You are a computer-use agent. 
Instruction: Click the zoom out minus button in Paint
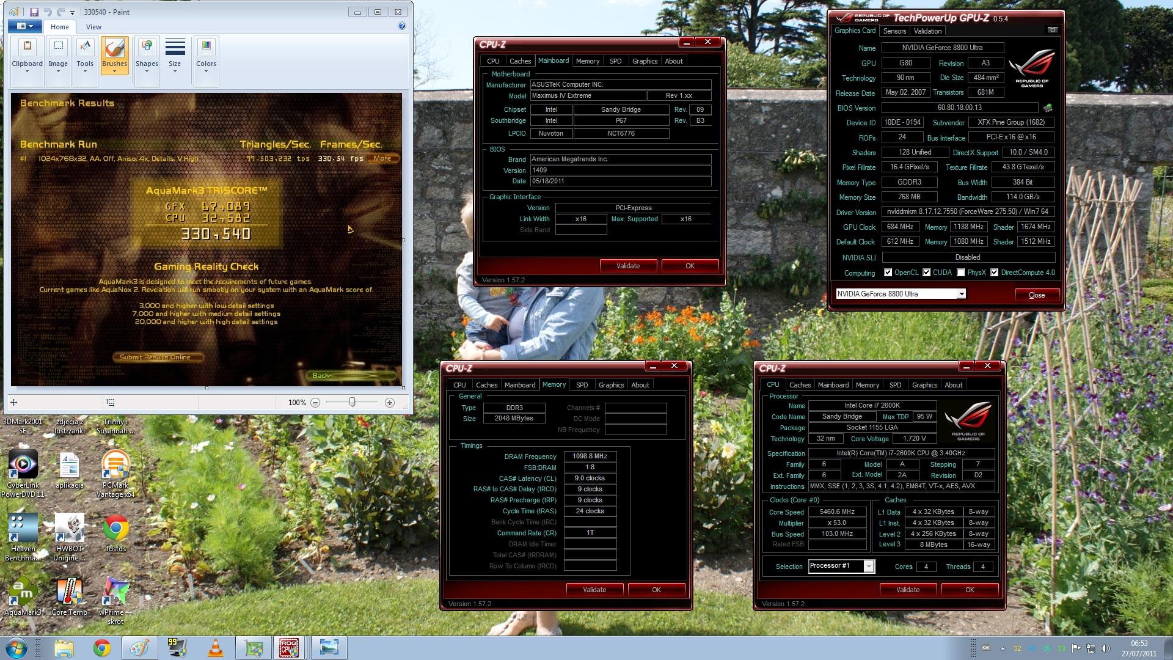coord(315,403)
